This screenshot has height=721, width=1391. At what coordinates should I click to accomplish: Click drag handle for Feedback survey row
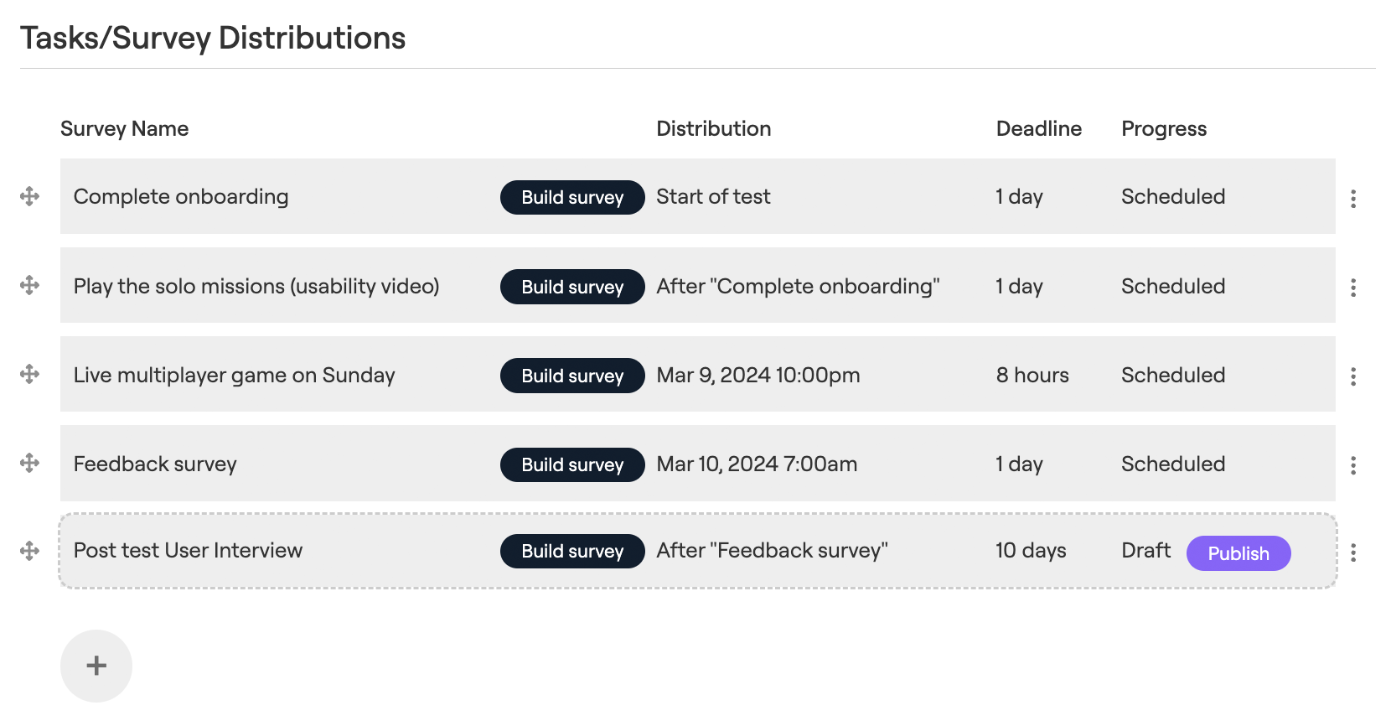click(29, 463)
